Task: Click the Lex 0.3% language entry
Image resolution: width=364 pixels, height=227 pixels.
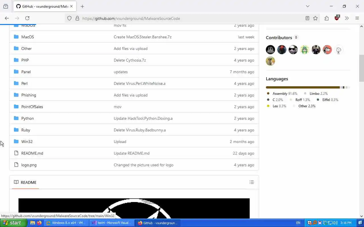Action: (x=277, y=106)
